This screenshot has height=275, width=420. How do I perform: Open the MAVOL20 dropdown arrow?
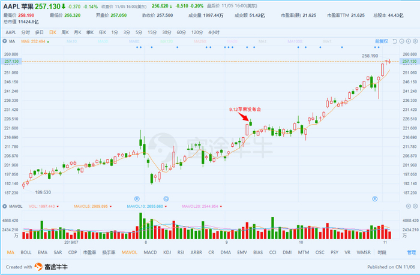221,207
